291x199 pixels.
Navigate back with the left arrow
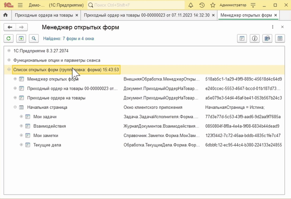[x=10, y=27]
